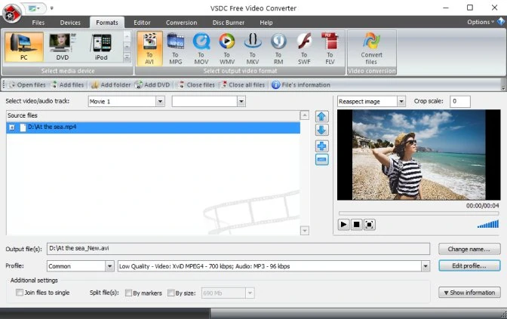Click Close all files in toolbar

click(x=242, y=85)
